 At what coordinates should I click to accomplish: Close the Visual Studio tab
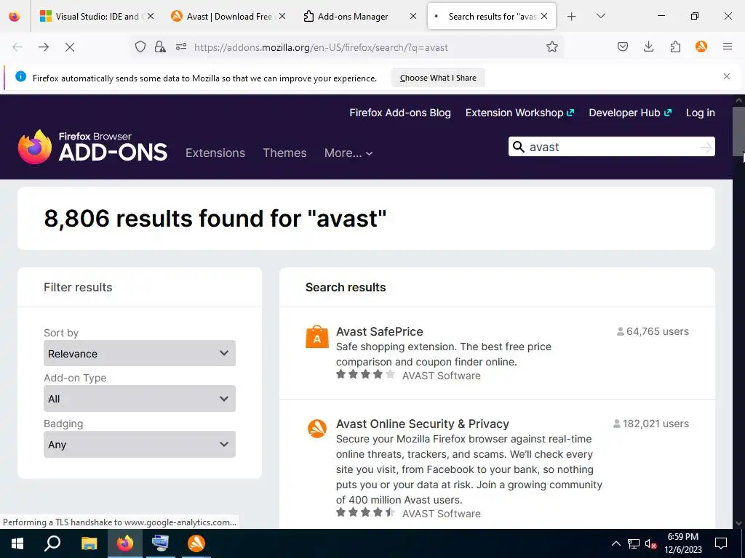click(151, 16)
